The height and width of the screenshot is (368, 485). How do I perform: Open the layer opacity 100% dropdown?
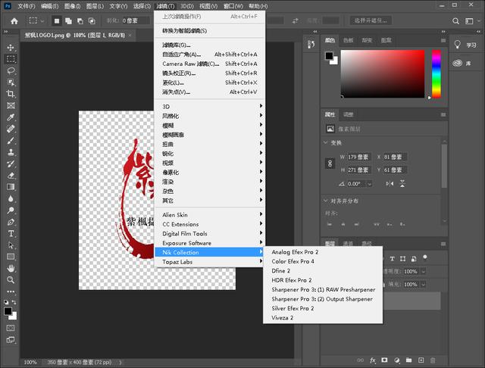click(423, 271)
